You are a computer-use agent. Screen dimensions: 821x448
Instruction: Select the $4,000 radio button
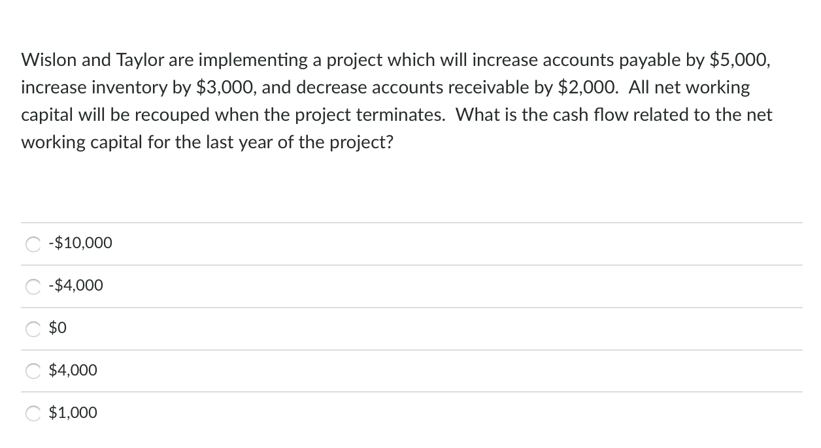click(33, 370)
